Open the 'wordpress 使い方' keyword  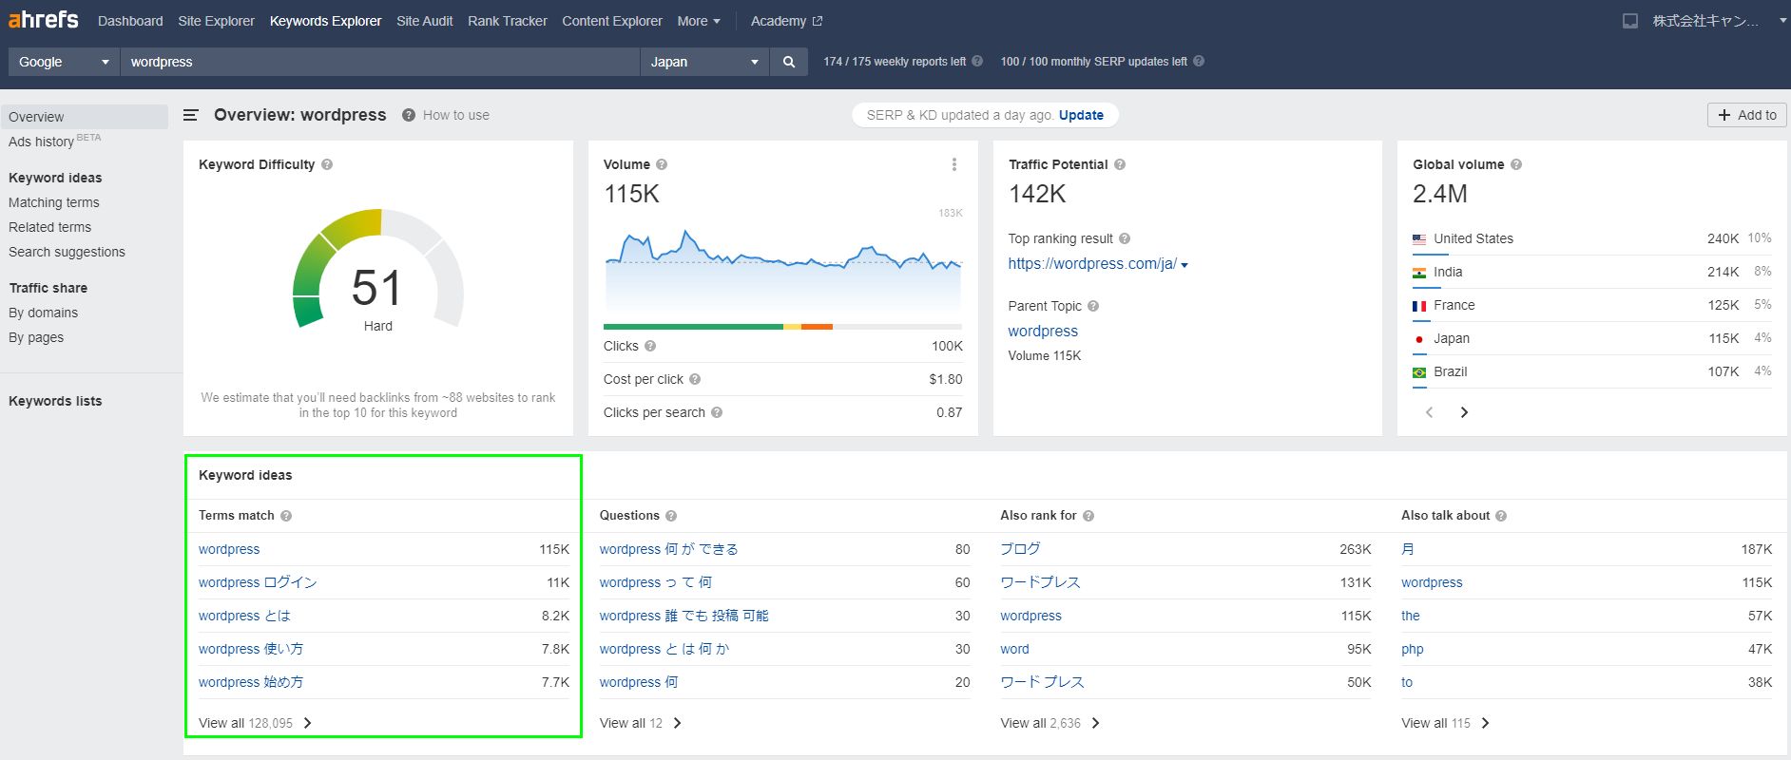point(251,649)
